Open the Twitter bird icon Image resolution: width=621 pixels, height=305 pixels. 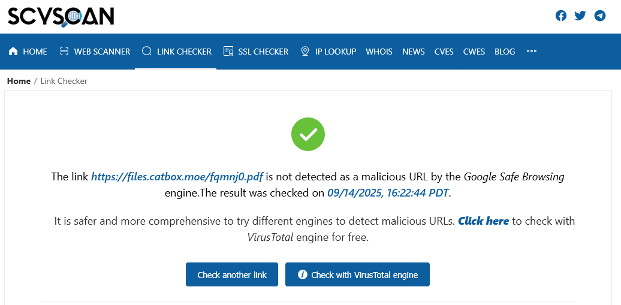tap(580, 16)
